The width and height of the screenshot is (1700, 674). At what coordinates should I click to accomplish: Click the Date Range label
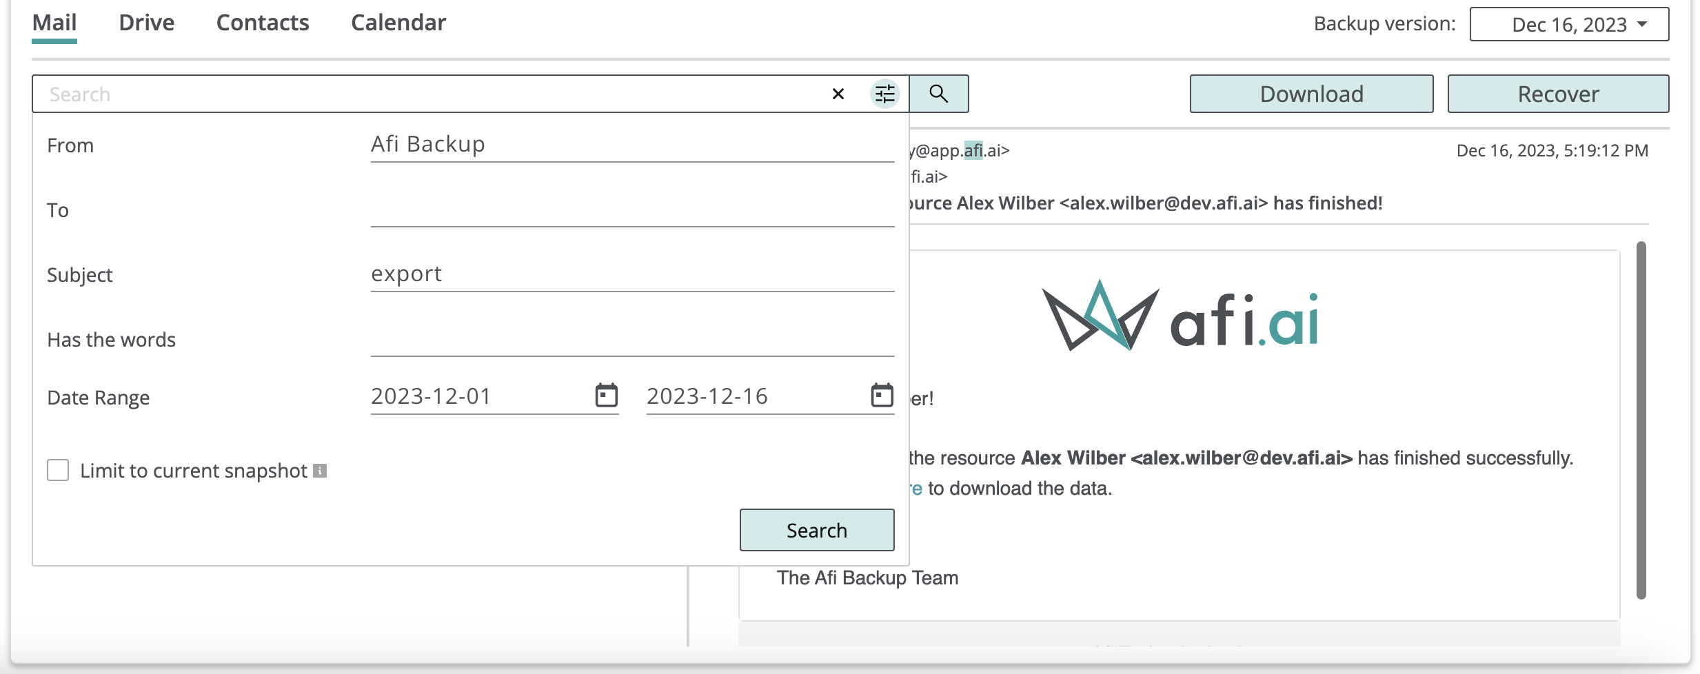coord(98,398)
